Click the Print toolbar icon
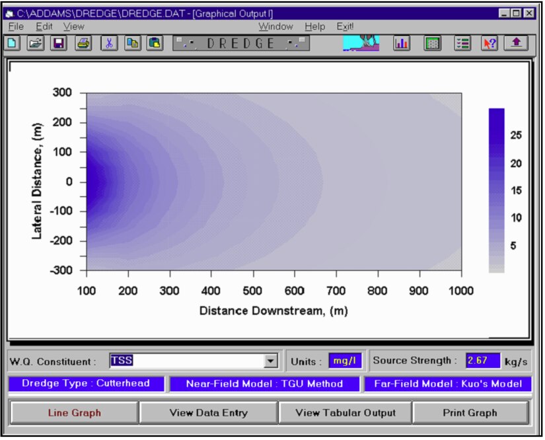 tap(83, 44)
